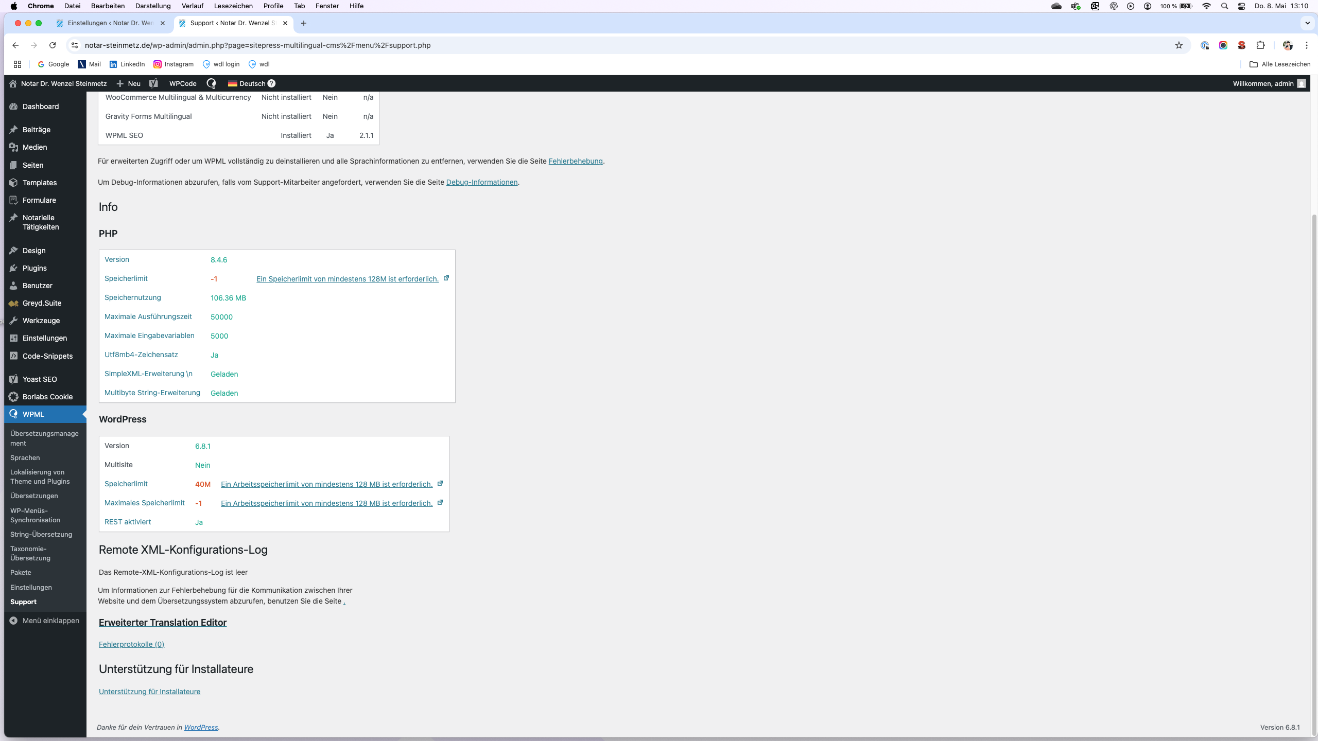Open Unterstützung für Installateure link
The height and width of the screenshot is (741, 1318).
pyautogui.click(x=149, y=692)
